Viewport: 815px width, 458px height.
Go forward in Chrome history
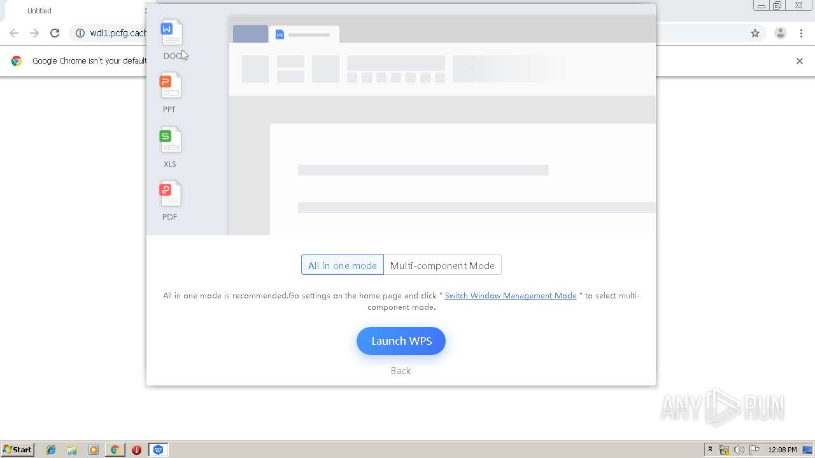pyautogui.click(x=34, y=33)
